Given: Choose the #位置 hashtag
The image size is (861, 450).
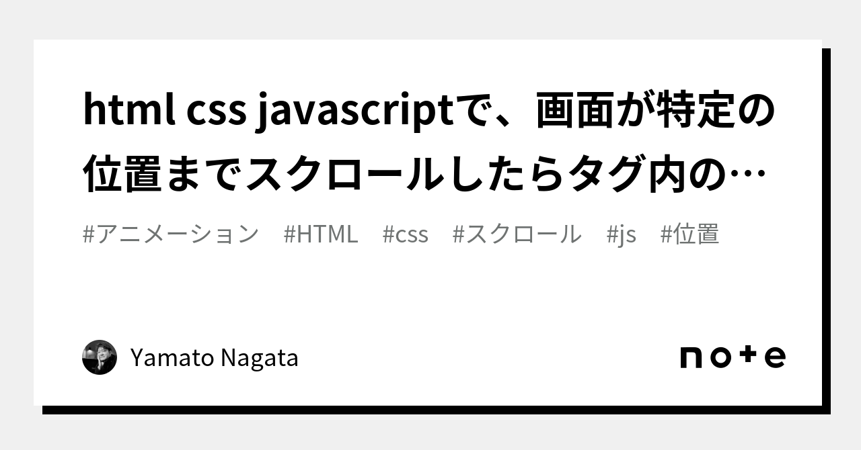Looking at the screenshot, I should 689,234.
